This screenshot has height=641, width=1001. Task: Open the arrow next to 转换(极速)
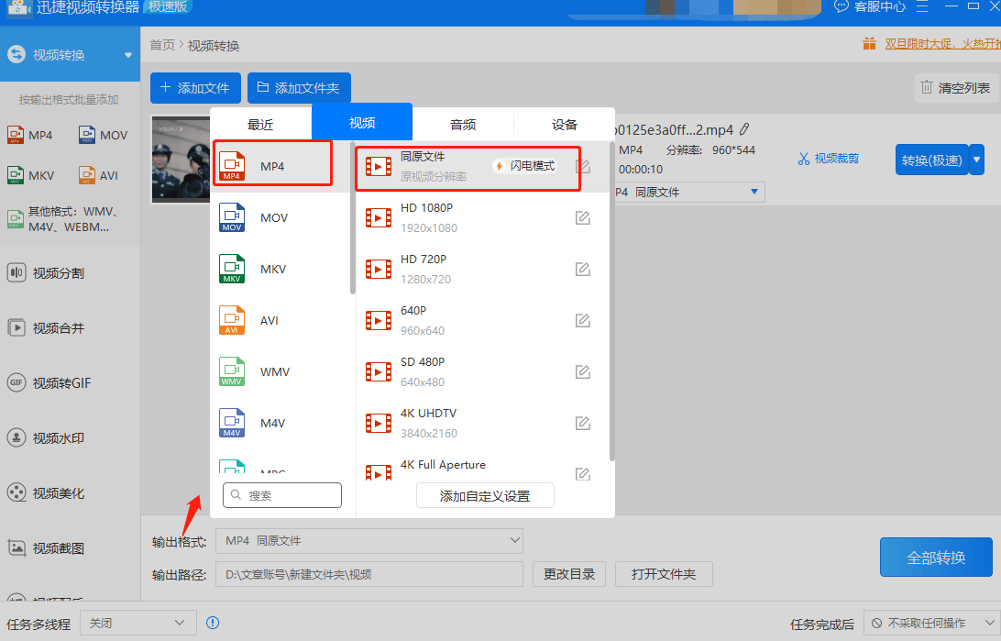tap(977, 160)
